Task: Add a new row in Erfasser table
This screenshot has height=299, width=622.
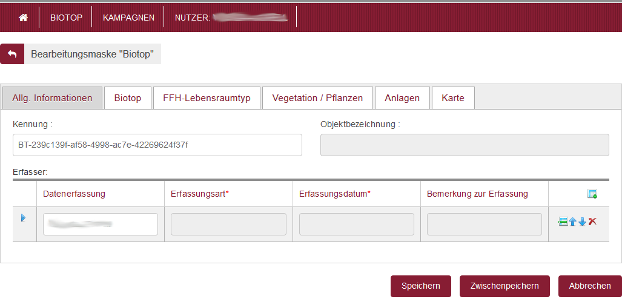Action: coord(592,194)
